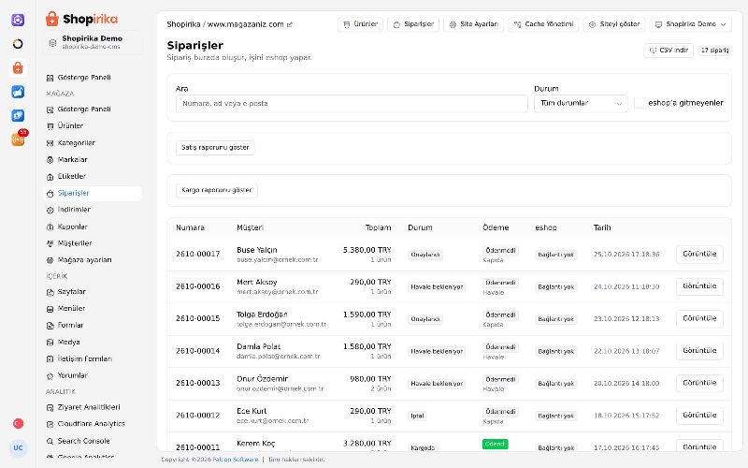View order 2610-00012 with Görüntüle

(x=699, y=415)
